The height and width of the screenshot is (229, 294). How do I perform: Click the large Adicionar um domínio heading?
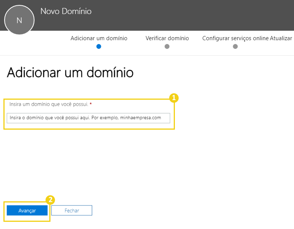tap(70, 72)
